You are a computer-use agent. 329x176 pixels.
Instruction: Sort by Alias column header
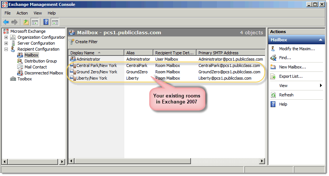click(139, 53)
